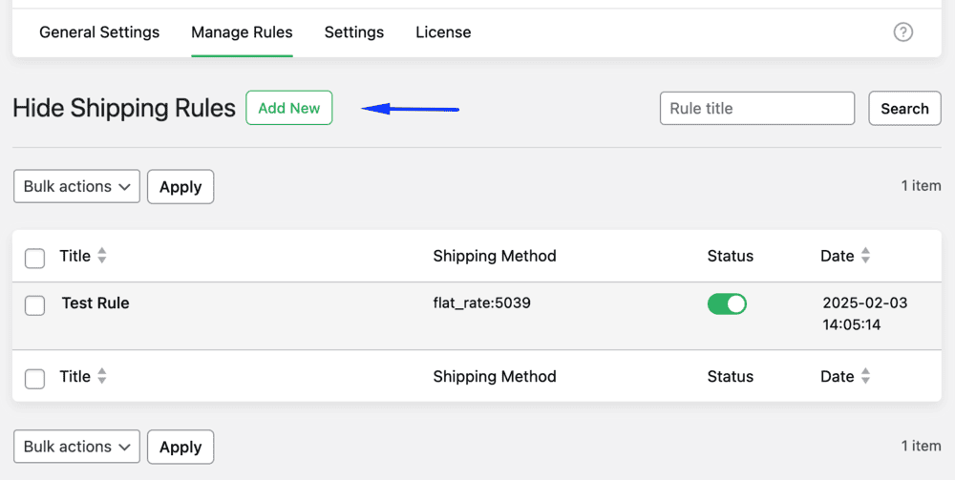Open the bottom Bulk actions dropdown
Image resolution: width=955 pixels, height=480 pixels.
tap(76, 448)
